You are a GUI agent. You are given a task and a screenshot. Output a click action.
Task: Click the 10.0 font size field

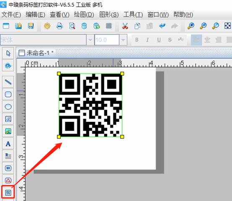107,40
